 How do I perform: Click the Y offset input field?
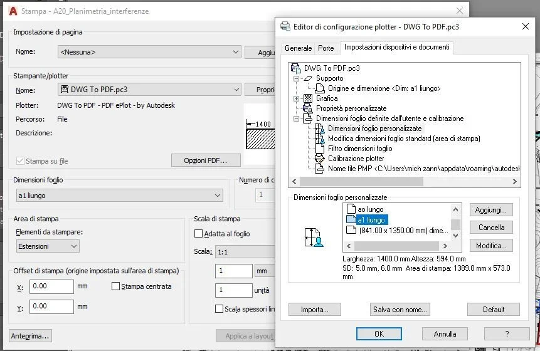point(51,306)
